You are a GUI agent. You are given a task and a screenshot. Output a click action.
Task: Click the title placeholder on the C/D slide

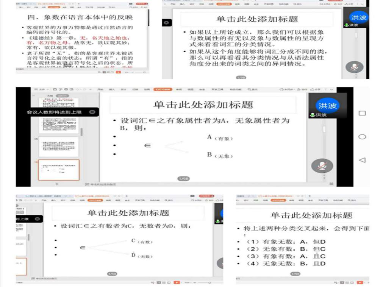tap(128, 213)
